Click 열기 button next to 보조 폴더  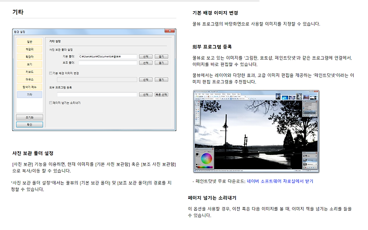pyautogui.click(x=162, y=63)
